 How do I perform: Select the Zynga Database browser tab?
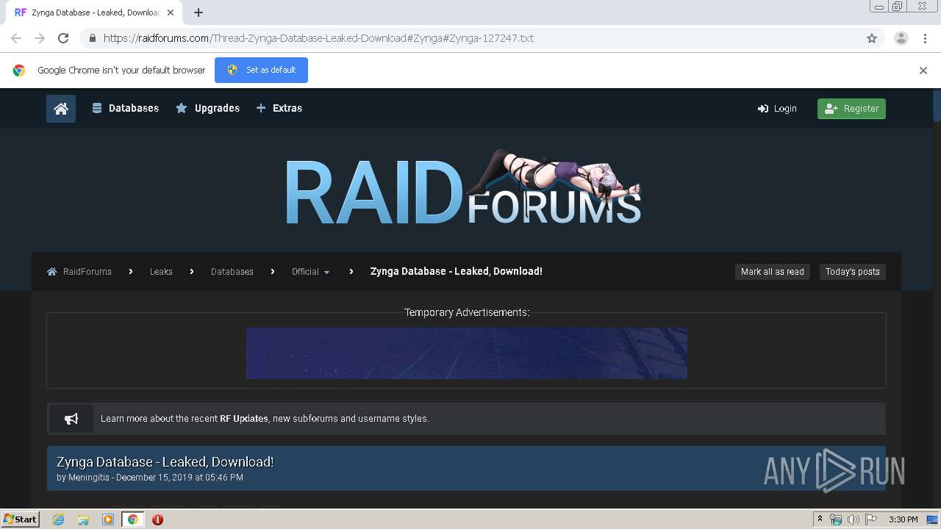coord(93,12)
